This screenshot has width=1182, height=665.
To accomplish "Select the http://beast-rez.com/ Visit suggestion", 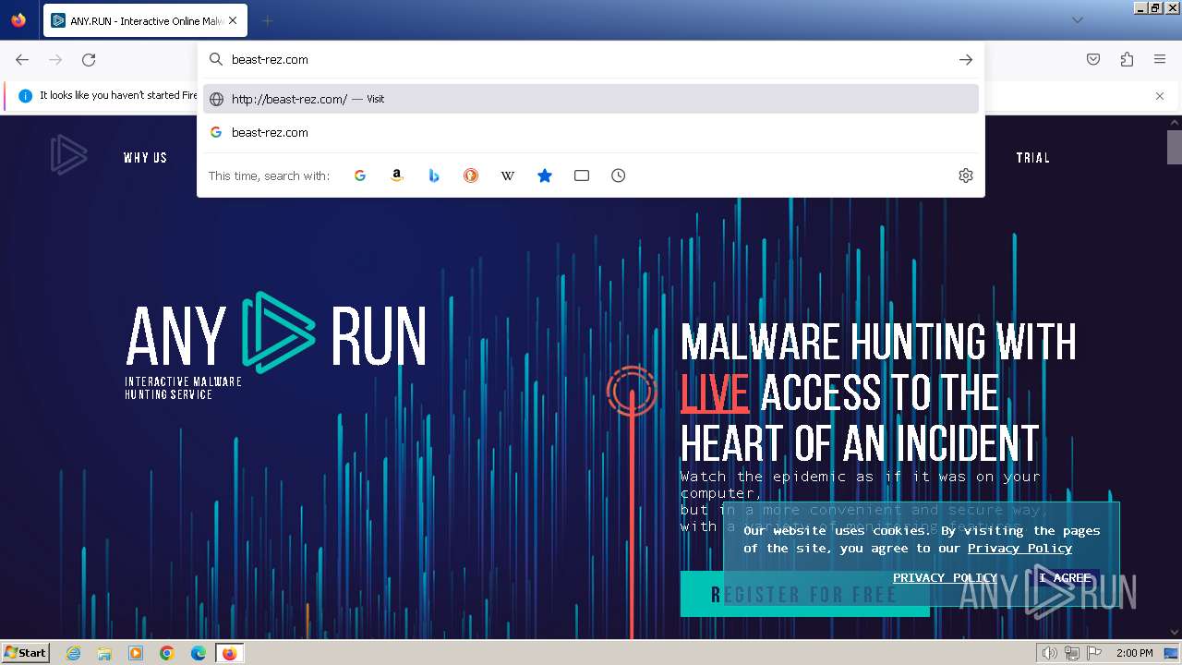I will 591,99.
